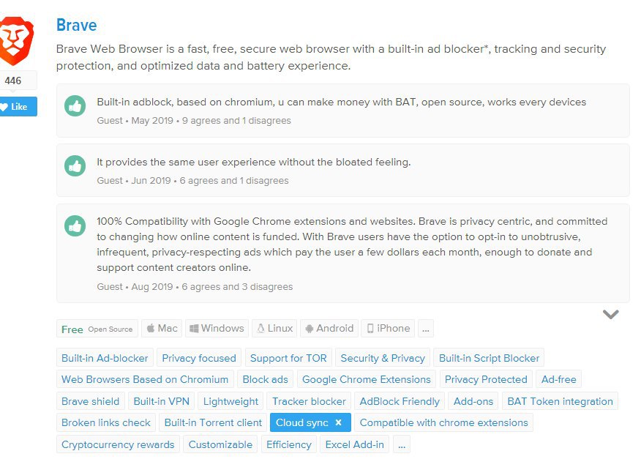Show more platforms via ellipsis

tap(426, 329)
